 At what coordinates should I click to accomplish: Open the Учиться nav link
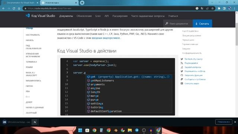tap(173, 16)
